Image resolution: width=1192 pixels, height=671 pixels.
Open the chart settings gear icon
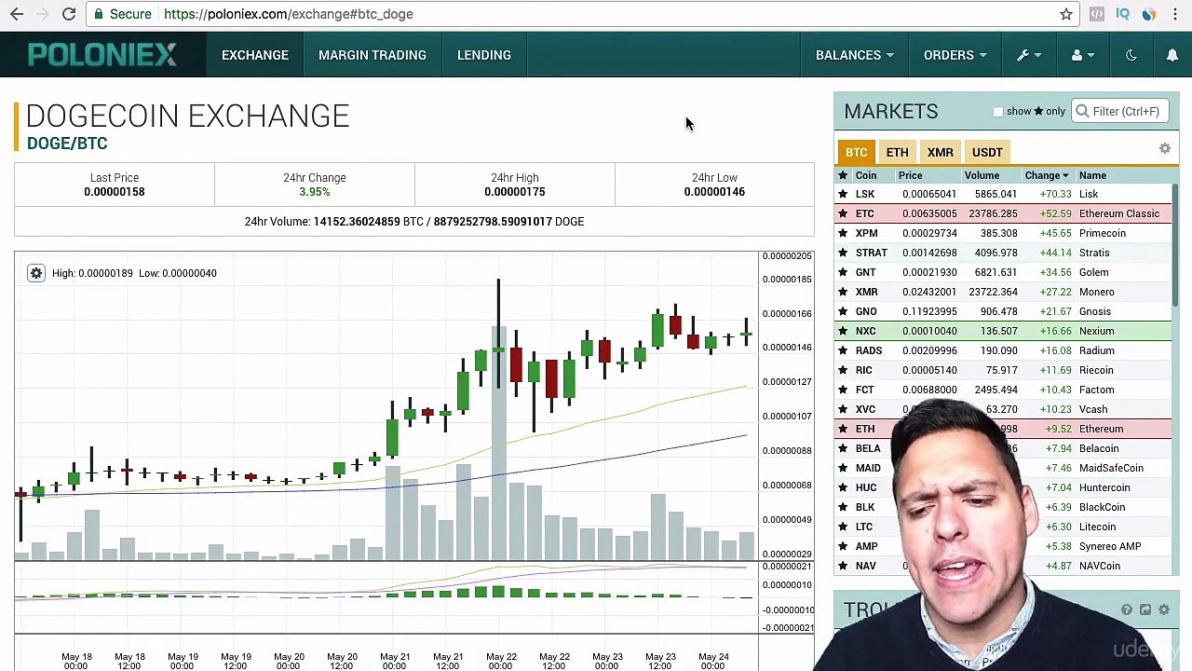[x=35, y=273]
